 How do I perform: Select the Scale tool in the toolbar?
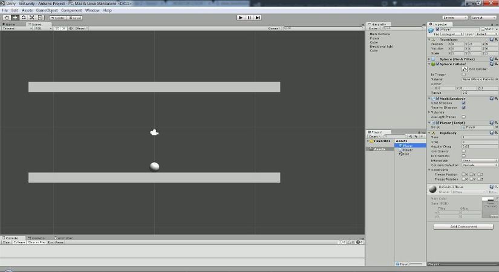click(31, 18)
